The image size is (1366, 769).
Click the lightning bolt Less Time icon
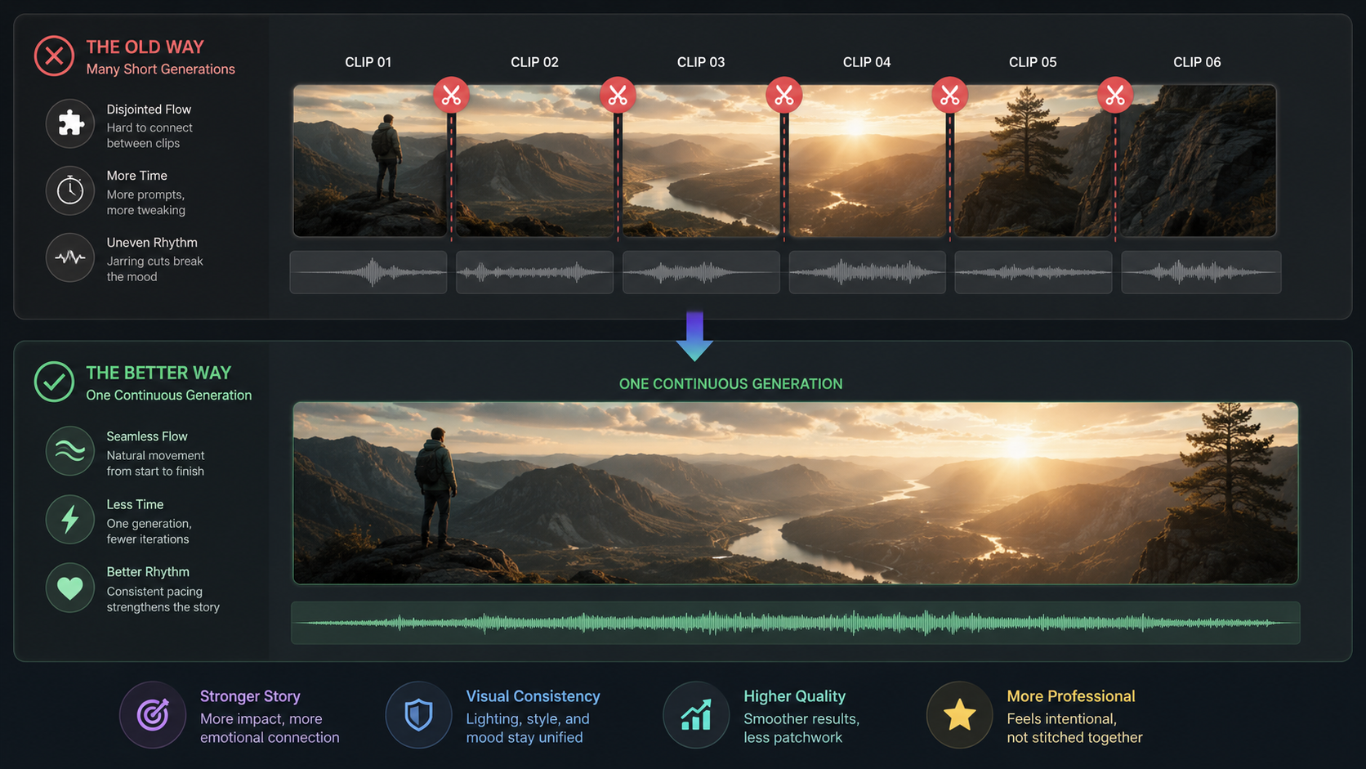pos(70,519)
